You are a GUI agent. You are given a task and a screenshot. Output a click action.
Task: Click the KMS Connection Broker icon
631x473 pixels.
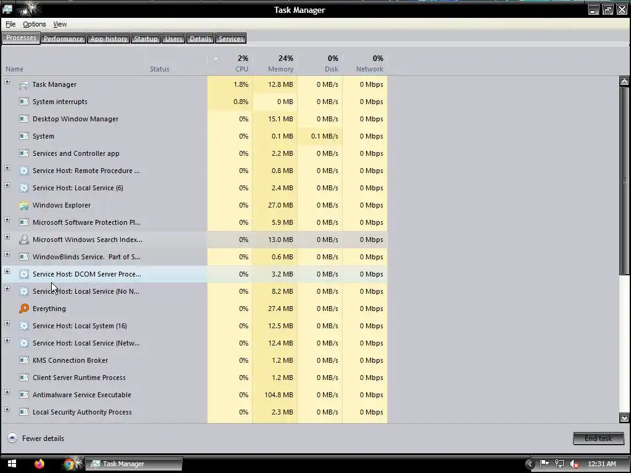coord(24,360)
